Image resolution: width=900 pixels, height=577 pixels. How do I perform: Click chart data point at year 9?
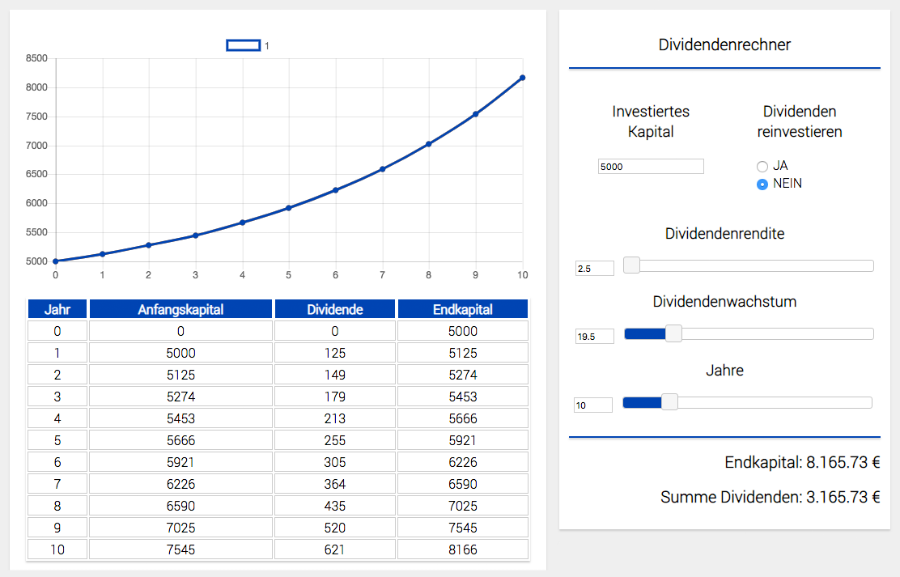(476, 114)
